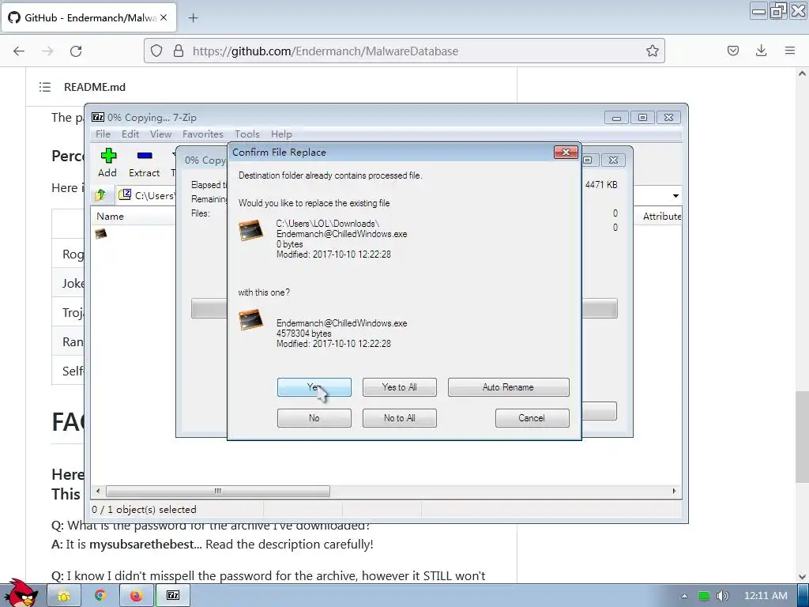Click the No button
Viewport: 809px width, 607px height.
[314, 418]
